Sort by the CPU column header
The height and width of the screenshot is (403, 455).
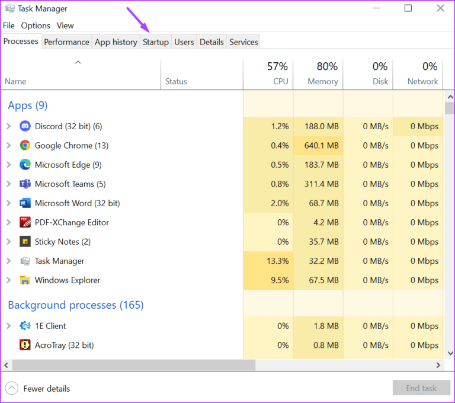[268, 75]
